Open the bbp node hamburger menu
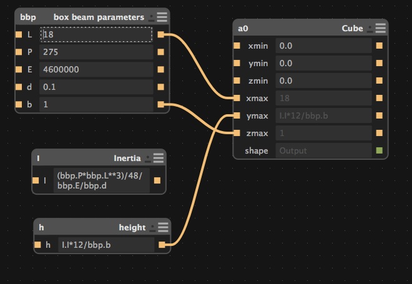 point(162,17)
